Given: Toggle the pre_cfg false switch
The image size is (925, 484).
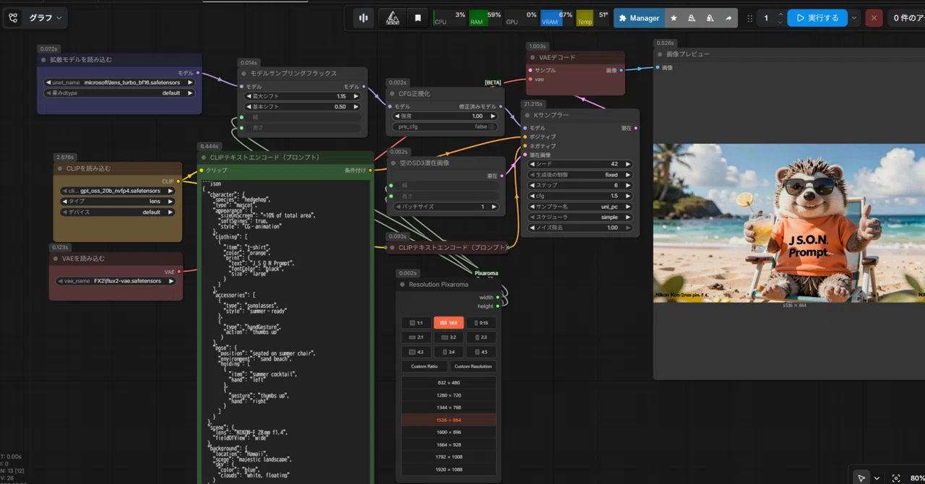Looking at the screenshot, I should (x=446, y=126).
